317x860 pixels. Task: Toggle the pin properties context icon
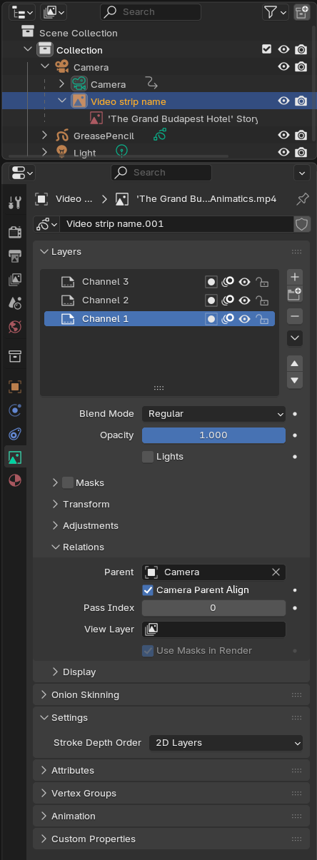[303, 198]
